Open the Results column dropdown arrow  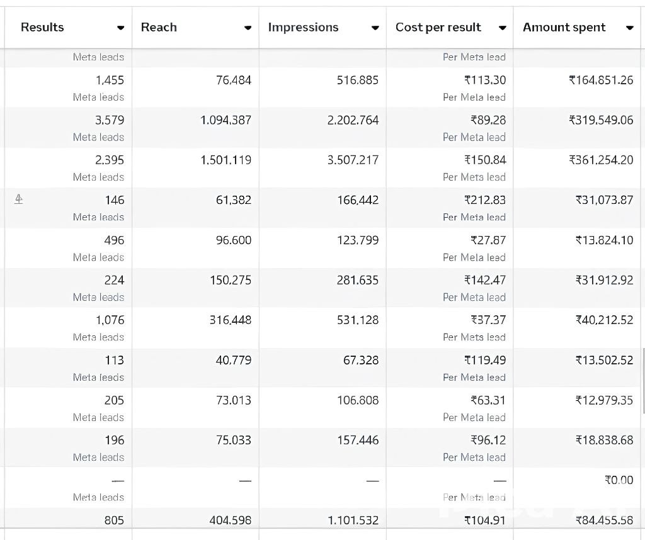pos(120,28)
